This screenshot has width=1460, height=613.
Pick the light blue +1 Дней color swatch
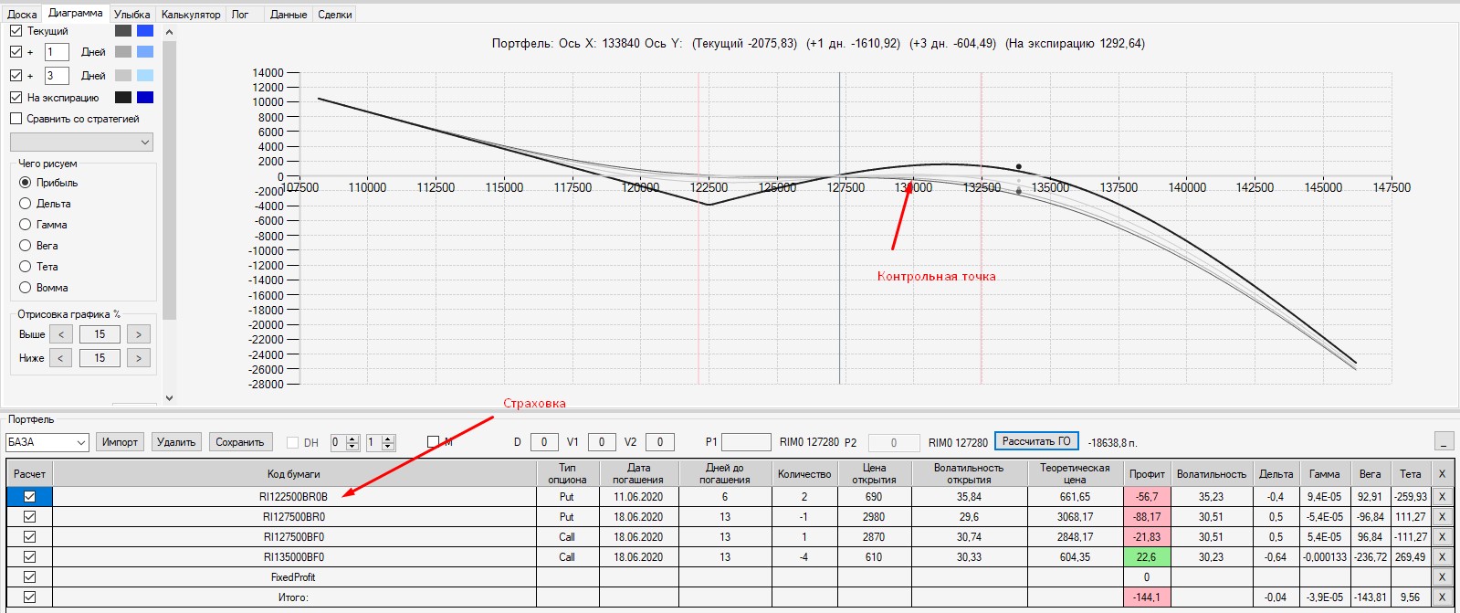pyautogui.click(x=145, y=52)
